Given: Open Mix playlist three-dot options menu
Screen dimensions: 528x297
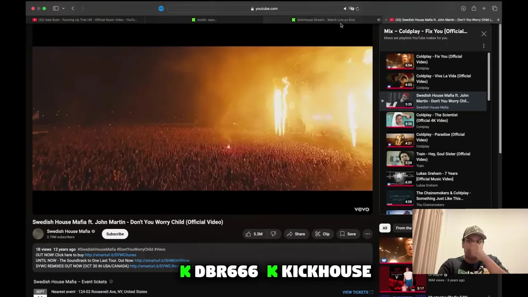Looking at the screenshot, I should coord(483,46).
